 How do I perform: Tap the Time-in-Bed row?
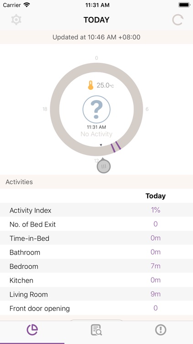click(96, 238)
